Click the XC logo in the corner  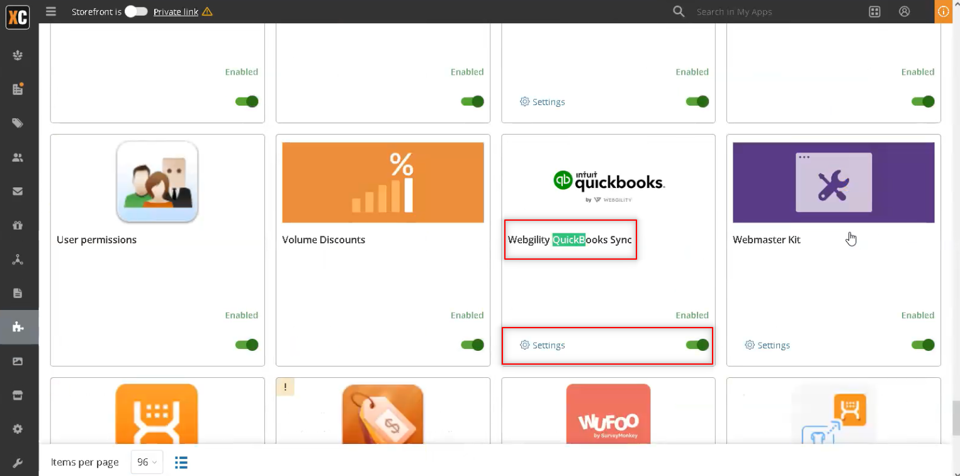coord(18,18)
